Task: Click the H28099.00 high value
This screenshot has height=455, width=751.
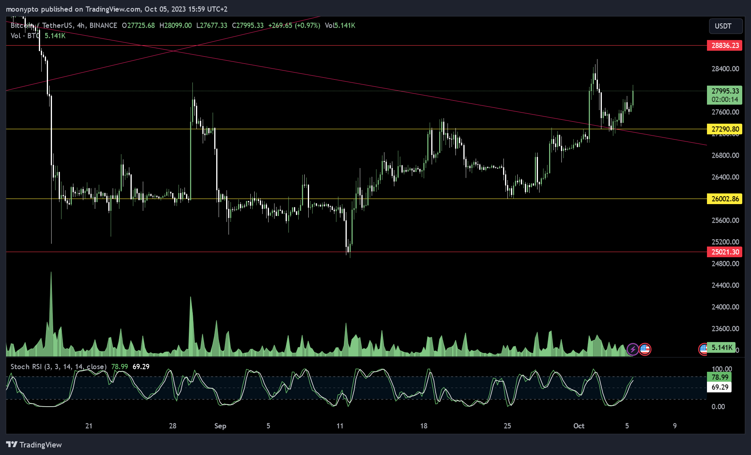Action: (175, 25)
